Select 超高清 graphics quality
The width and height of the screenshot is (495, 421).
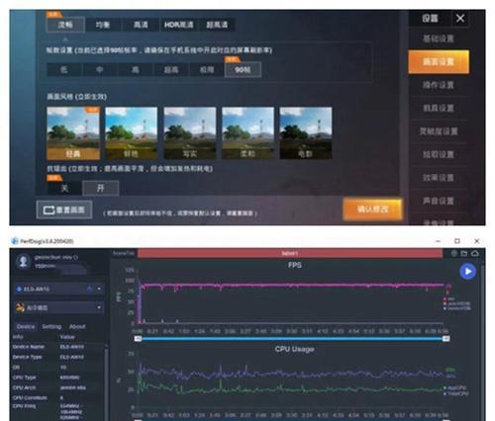tap(217, 25)
